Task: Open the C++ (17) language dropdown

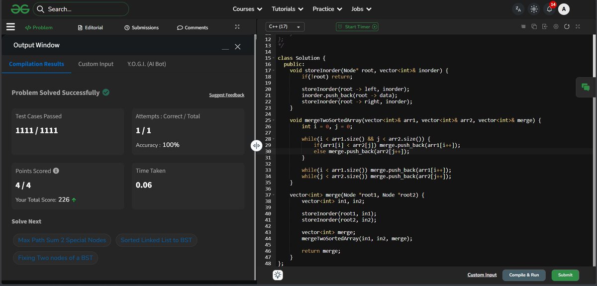Action: click(285, 27)
